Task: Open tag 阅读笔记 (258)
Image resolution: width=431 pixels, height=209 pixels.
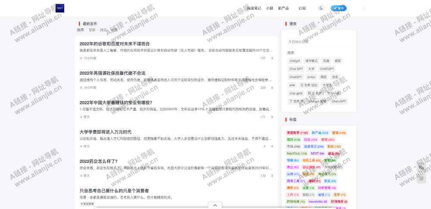Action: [314, 147]
